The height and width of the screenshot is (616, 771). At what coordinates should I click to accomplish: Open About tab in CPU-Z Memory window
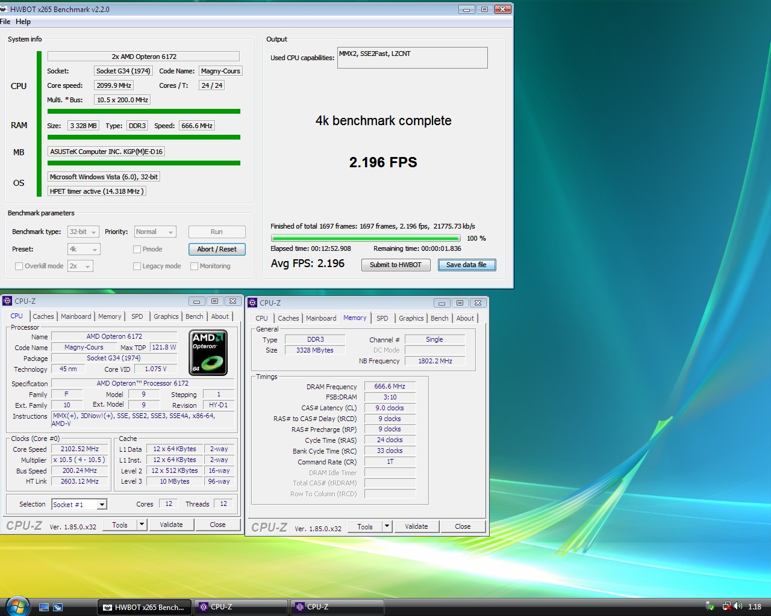[x=465, y=318]
